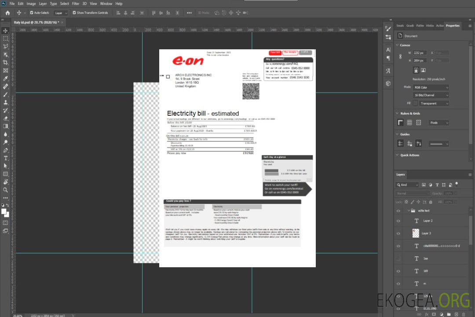Hide Layer 2 using its eye icon
The width and height of the screenshot is (475, 317).
pyautogui.click(x=398, y=221)
